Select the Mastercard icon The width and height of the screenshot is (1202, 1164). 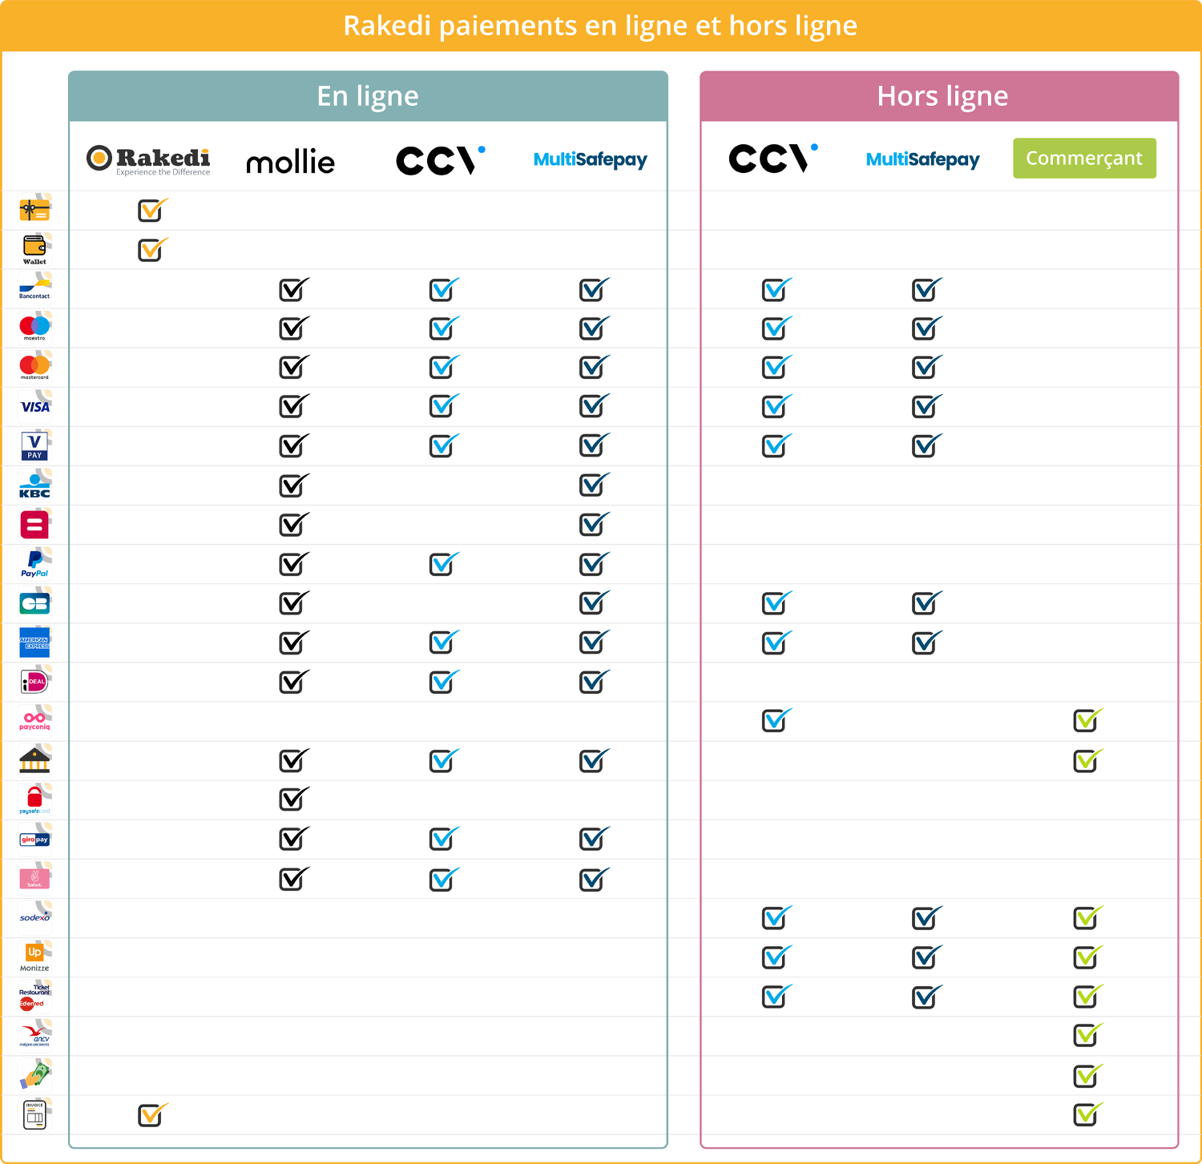click(x=34, y=366)
